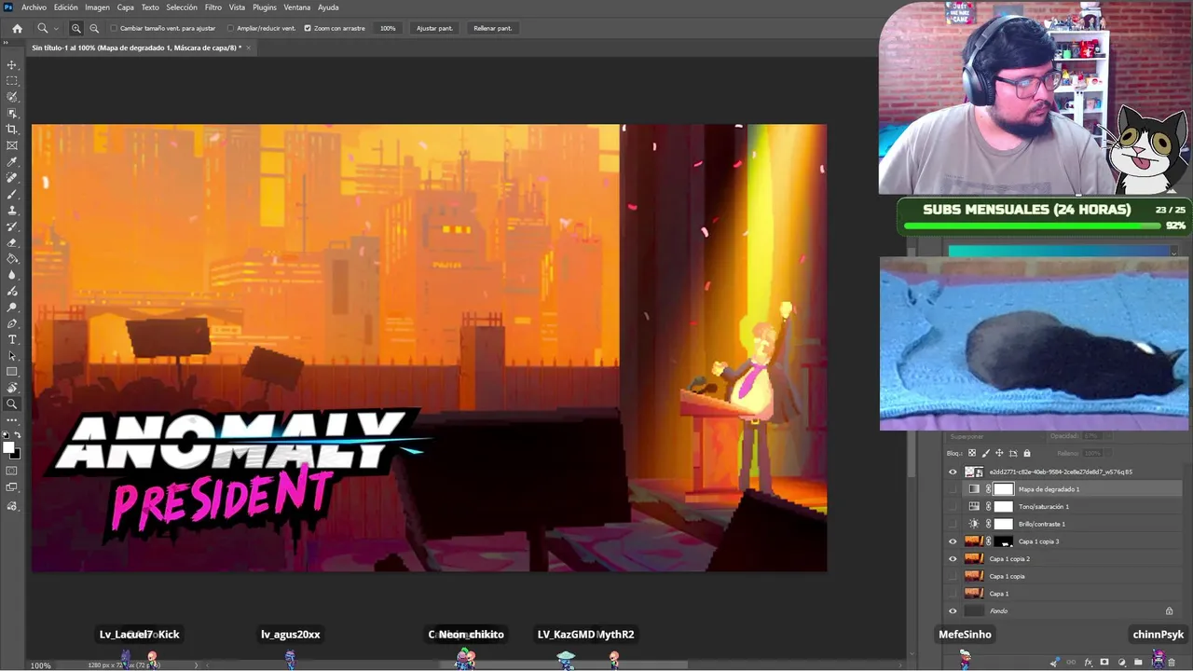Show the 'Tono/saturación 1' layer

click(x=953, y=507)
